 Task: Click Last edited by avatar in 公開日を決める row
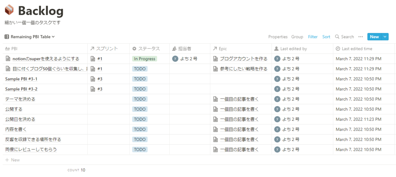point(277,119)
